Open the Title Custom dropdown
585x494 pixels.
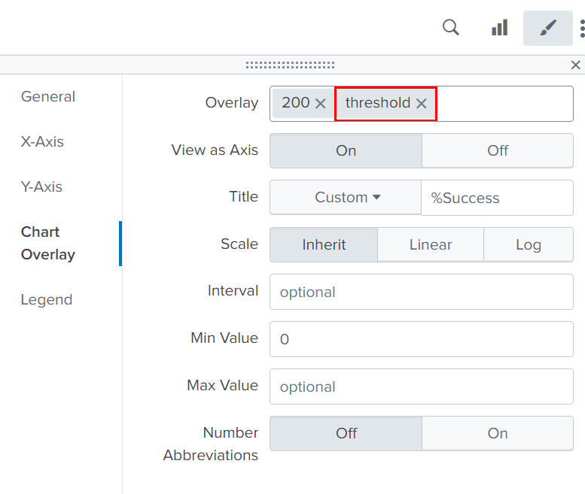[x=346, y=198]
